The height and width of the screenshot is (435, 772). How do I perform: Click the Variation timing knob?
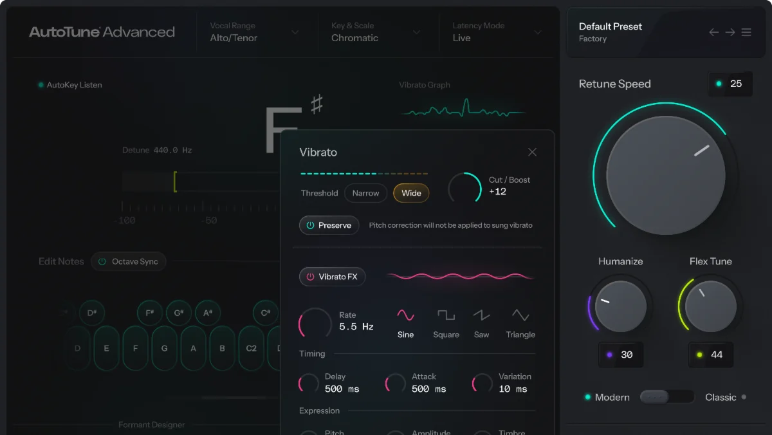click(x=482, y=384)
